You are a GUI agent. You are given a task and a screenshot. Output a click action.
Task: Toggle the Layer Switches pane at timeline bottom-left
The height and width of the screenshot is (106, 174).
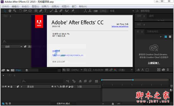pos(3,104)
